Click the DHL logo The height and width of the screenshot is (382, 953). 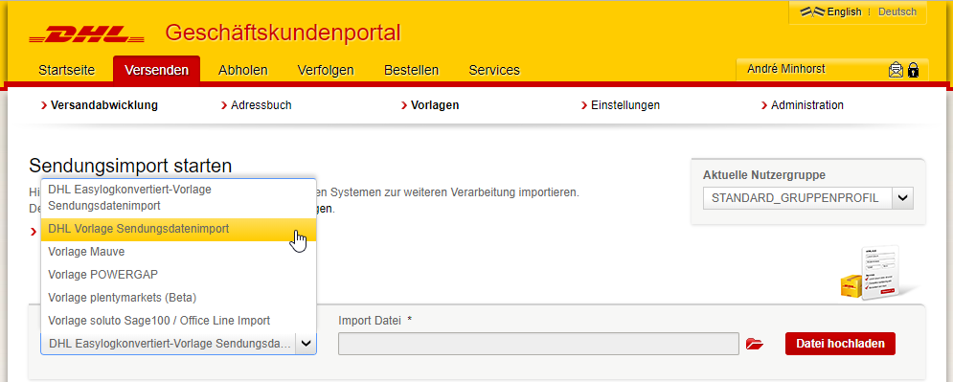(x=86, y=34)
